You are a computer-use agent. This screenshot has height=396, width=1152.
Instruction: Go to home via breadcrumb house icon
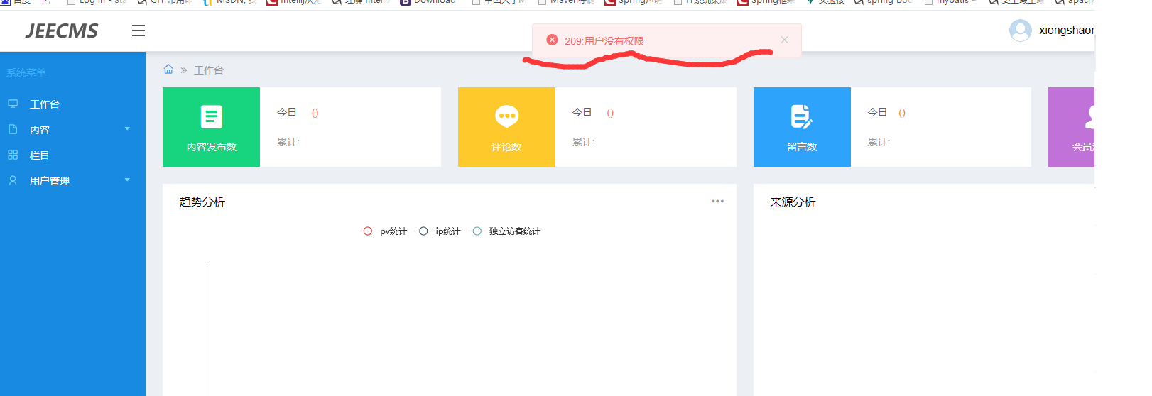168,70
